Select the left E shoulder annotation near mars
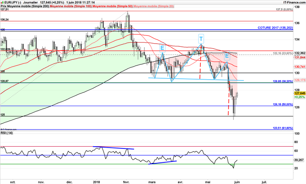Viewport: 306px width, 184px height. click(x=162, y=48)
